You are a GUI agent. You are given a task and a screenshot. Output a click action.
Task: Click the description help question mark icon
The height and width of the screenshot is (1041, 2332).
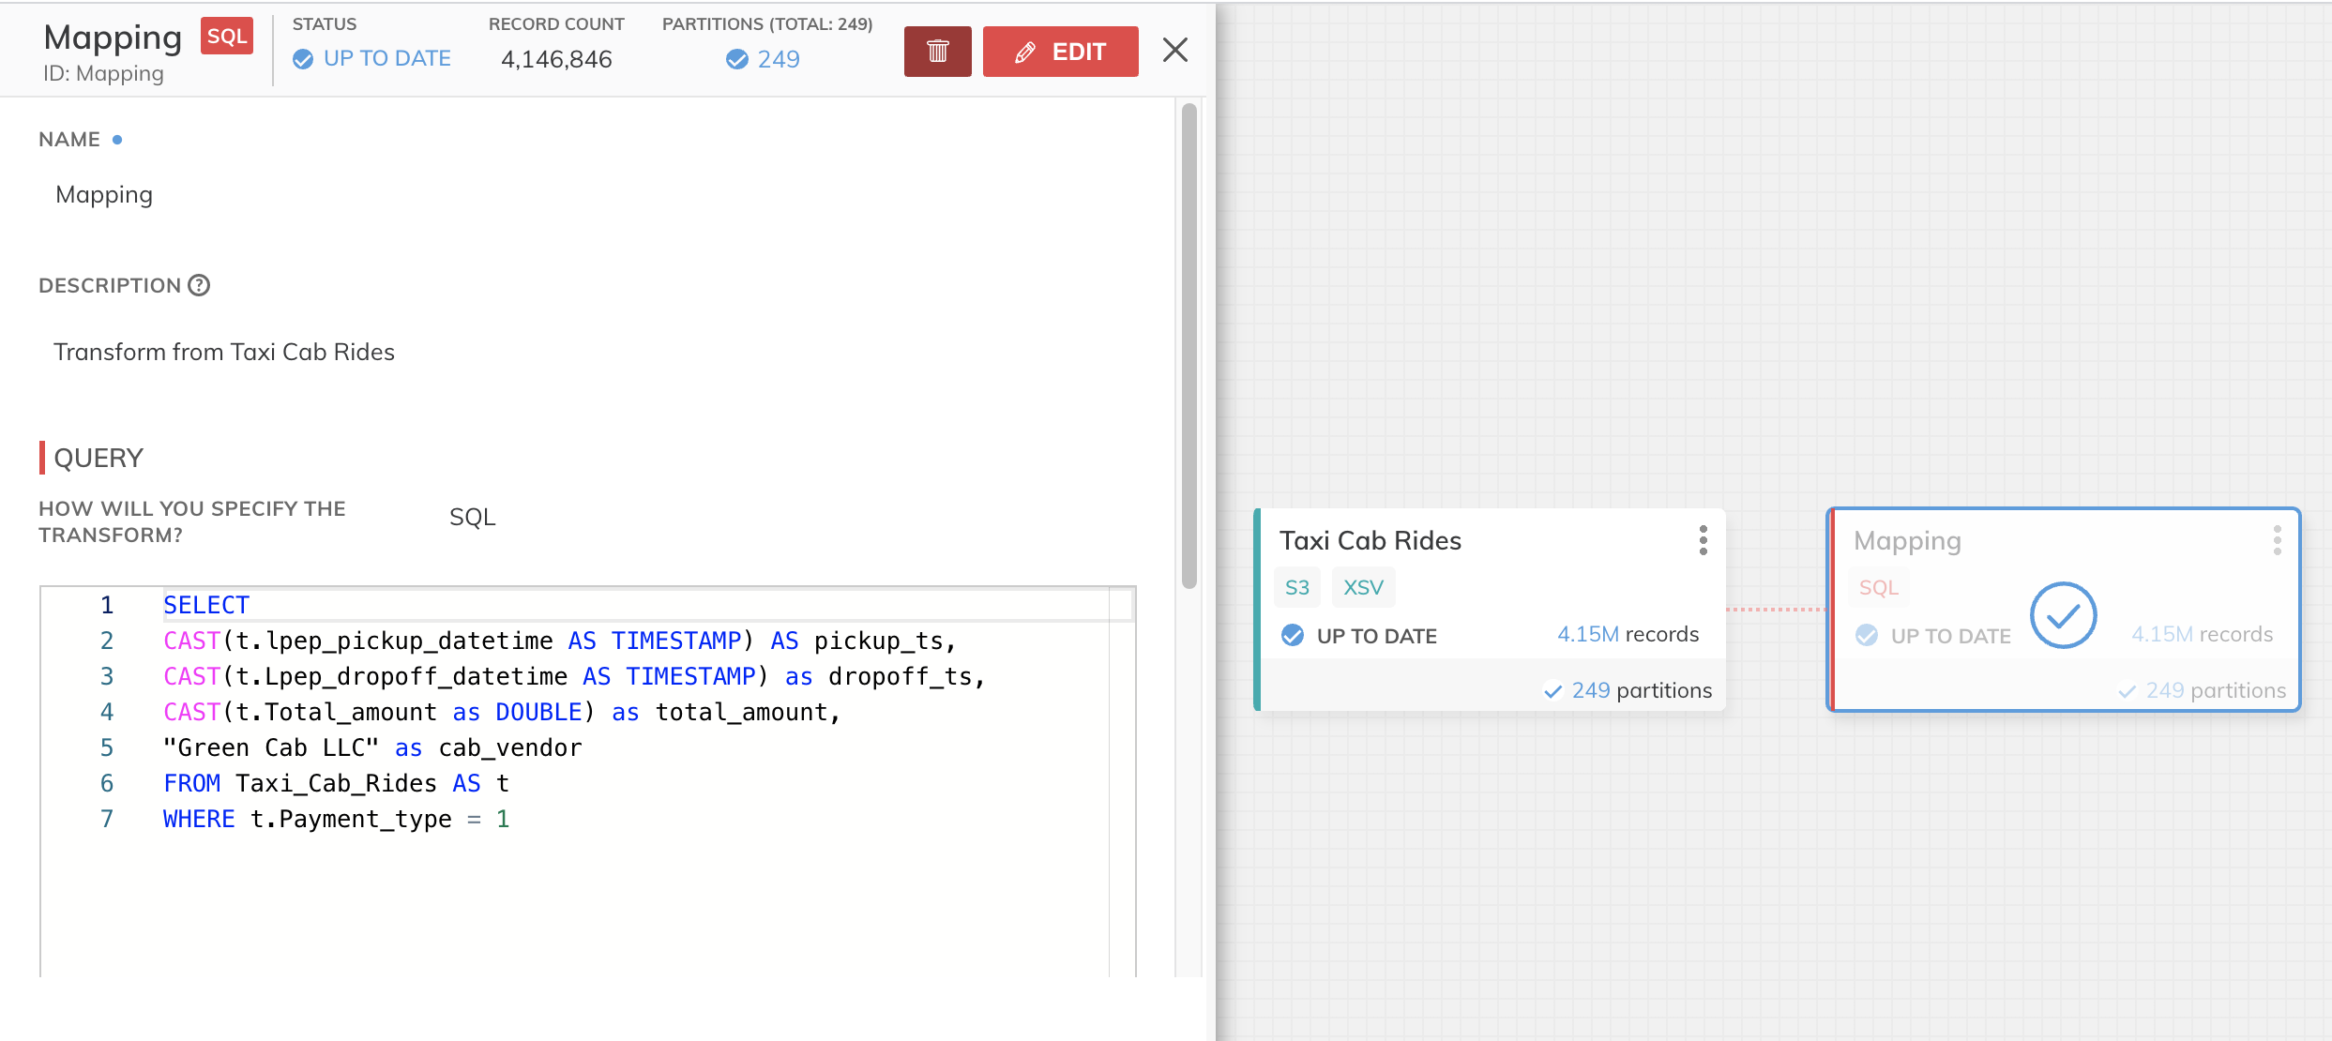coord(199,285)
